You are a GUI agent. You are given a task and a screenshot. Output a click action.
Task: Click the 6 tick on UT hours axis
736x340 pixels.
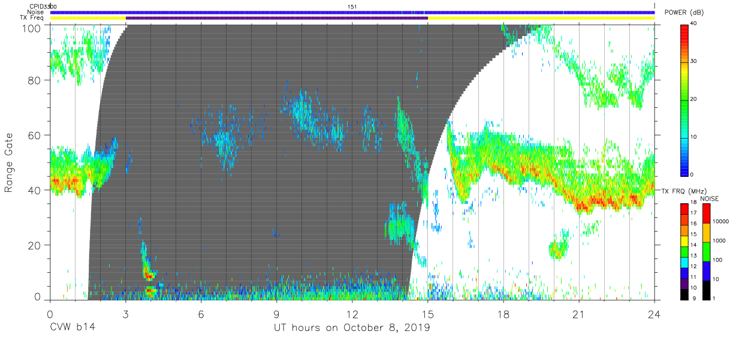pos(201,314)
